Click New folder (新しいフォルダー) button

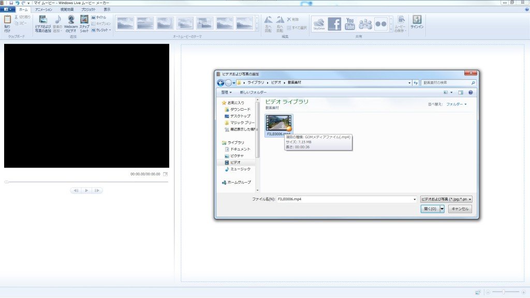[x=253, y=92]
